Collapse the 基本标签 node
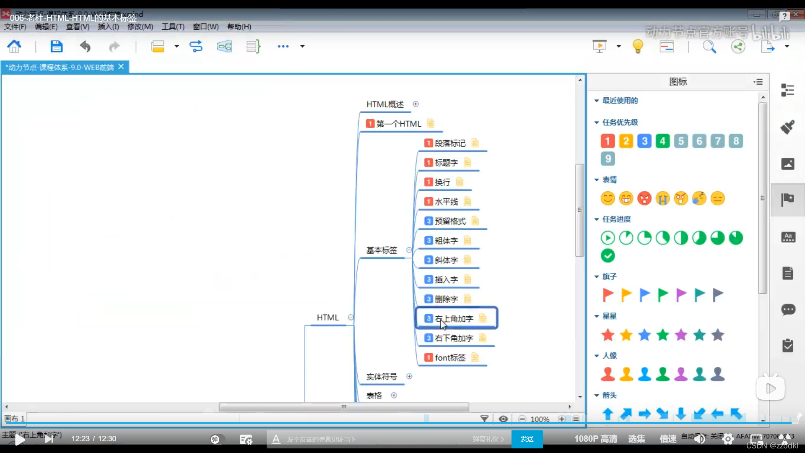 (x=409, y=250)
